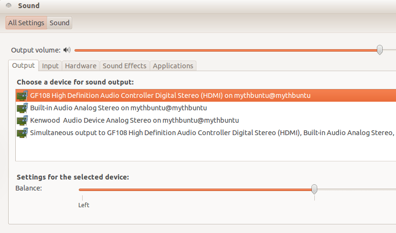Switch to the Input tab
The image size is (396, 233).
pyautogui.click(x=50, y=66)
